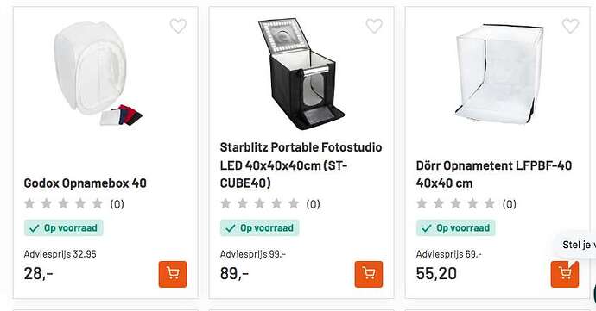Viewport: 596px width, 311px height.
Task: Add Starblitz Fotostudio LED to cart
Action: [x=369, y=274]
